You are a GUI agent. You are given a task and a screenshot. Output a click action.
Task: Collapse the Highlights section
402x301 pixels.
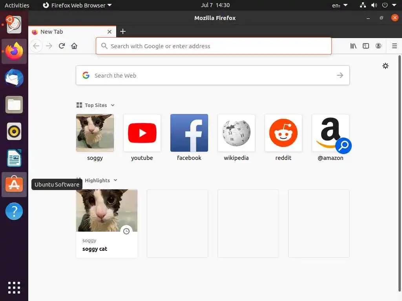[x=115, y=180]
